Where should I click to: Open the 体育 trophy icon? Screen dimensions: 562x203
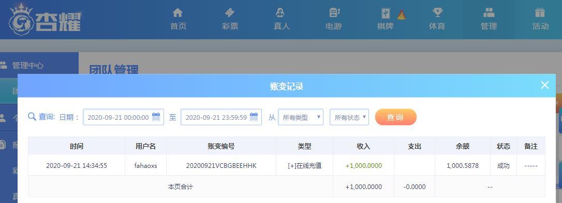[437, 13]
